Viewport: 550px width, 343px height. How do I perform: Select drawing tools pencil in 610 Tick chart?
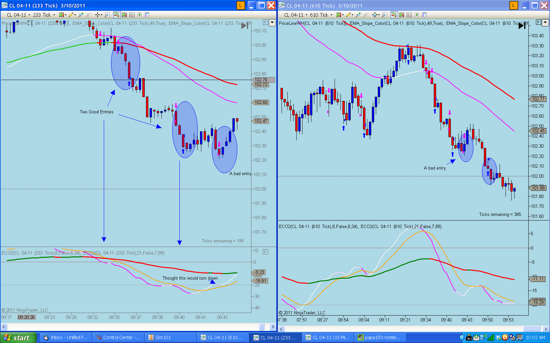tap(348, 15)
